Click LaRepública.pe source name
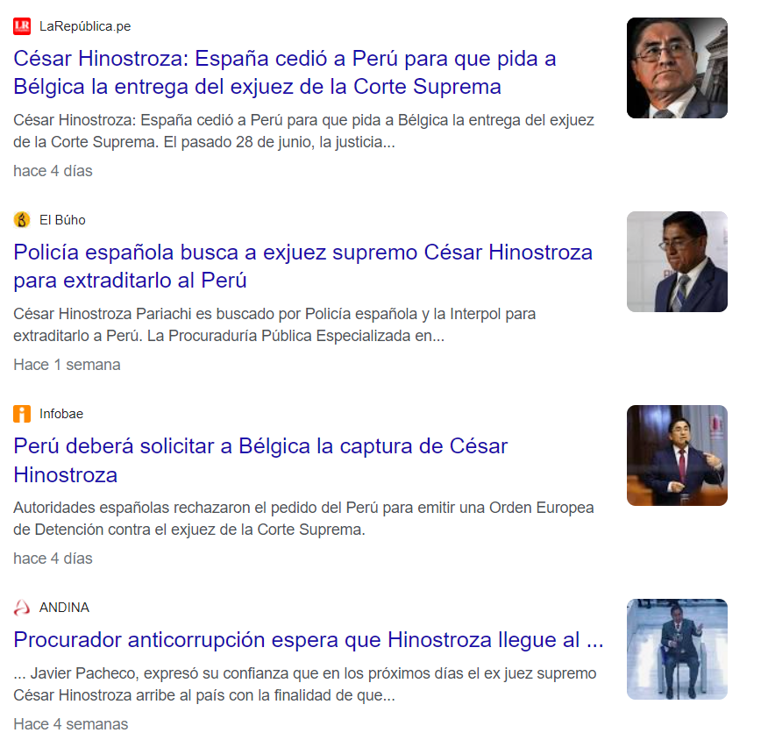This screenshot has height=733, width=761. [85, 26]
